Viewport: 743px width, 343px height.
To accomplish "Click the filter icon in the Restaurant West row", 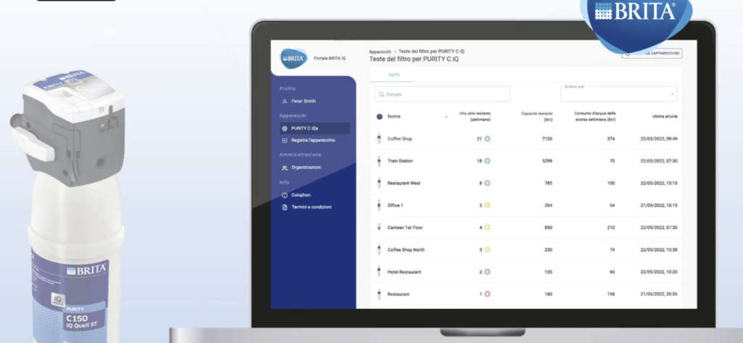I will [x=379, y=183].
